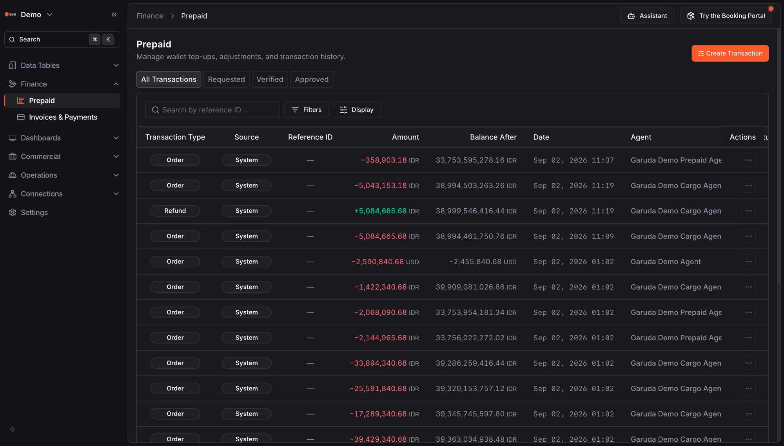Click the Assistant robot icon
This screenshot has height=446, width=784.
point(631,16)
